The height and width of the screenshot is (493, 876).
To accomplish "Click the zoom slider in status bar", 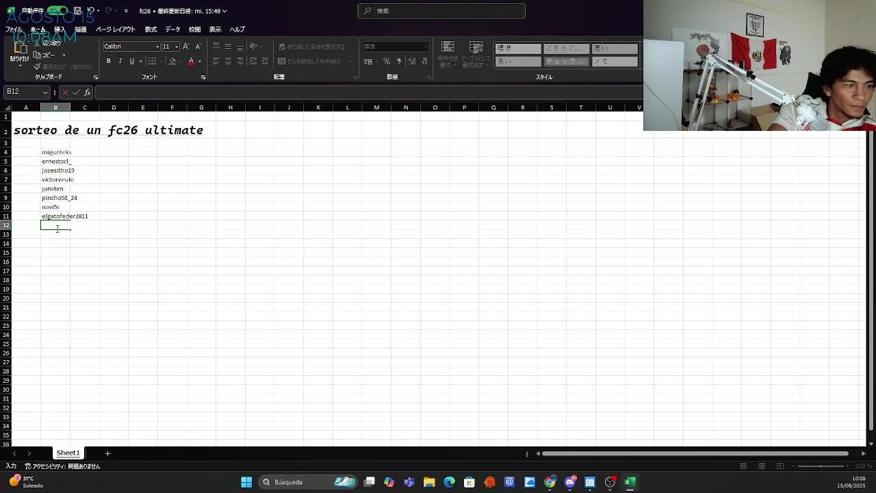I will (819, 466).
